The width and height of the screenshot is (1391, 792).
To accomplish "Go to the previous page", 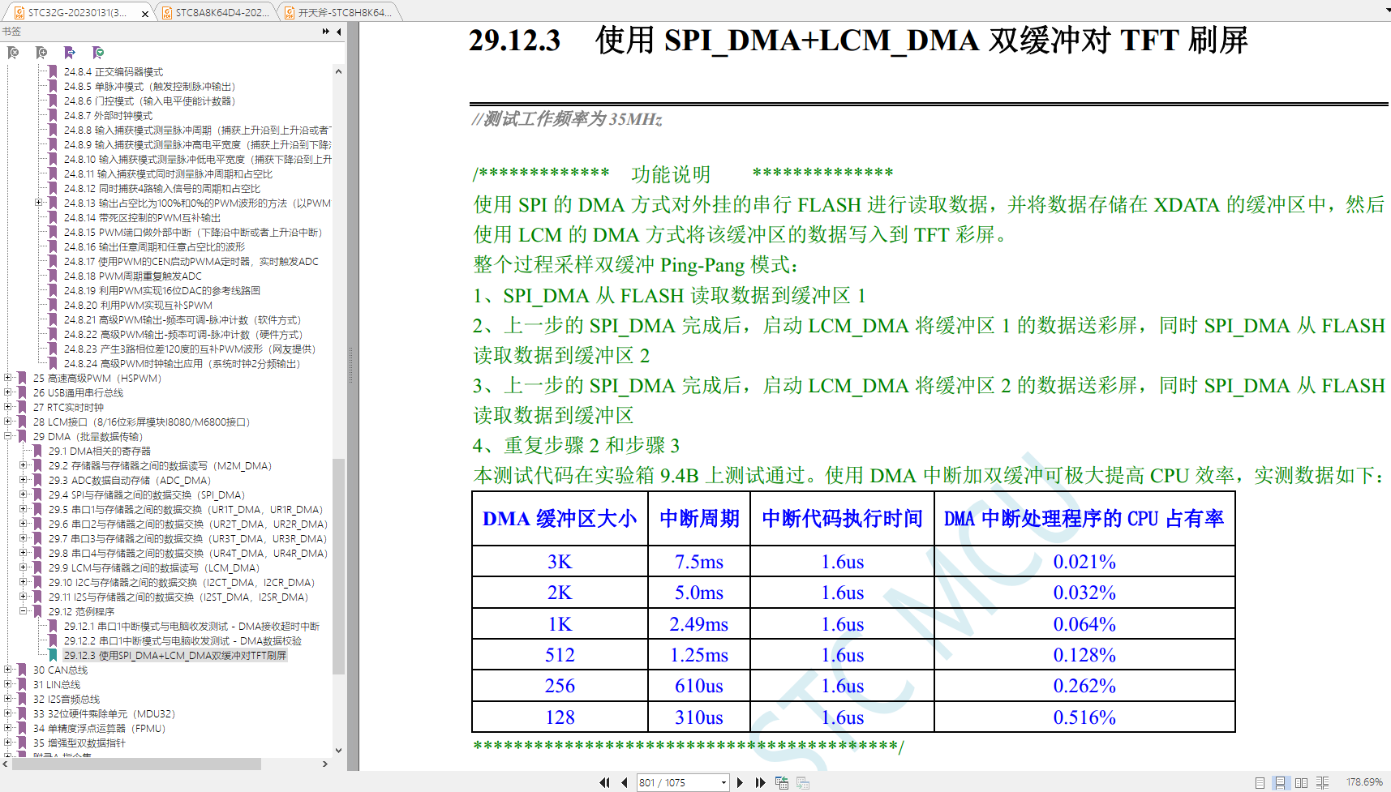I will [624, 782].
